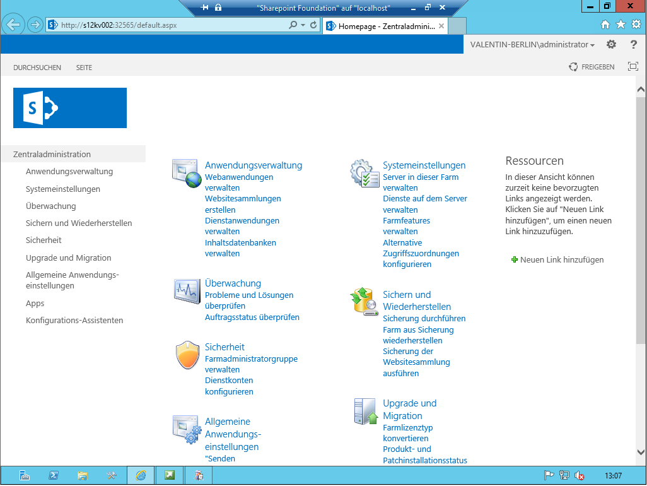Open Inhaltsdatenbanken verwalten link

pyautogui.click(x=240, y=248)
